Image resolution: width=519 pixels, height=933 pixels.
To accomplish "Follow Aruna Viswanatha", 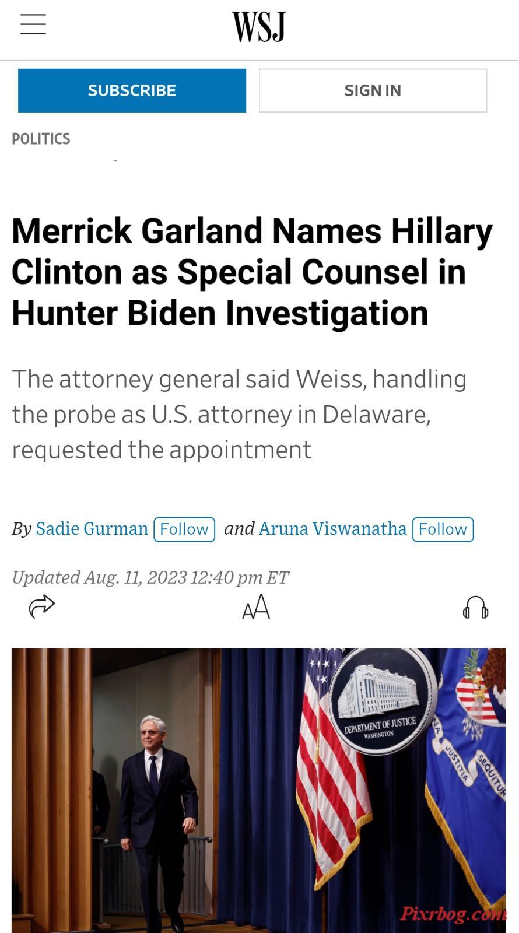I will pos(443,529).
